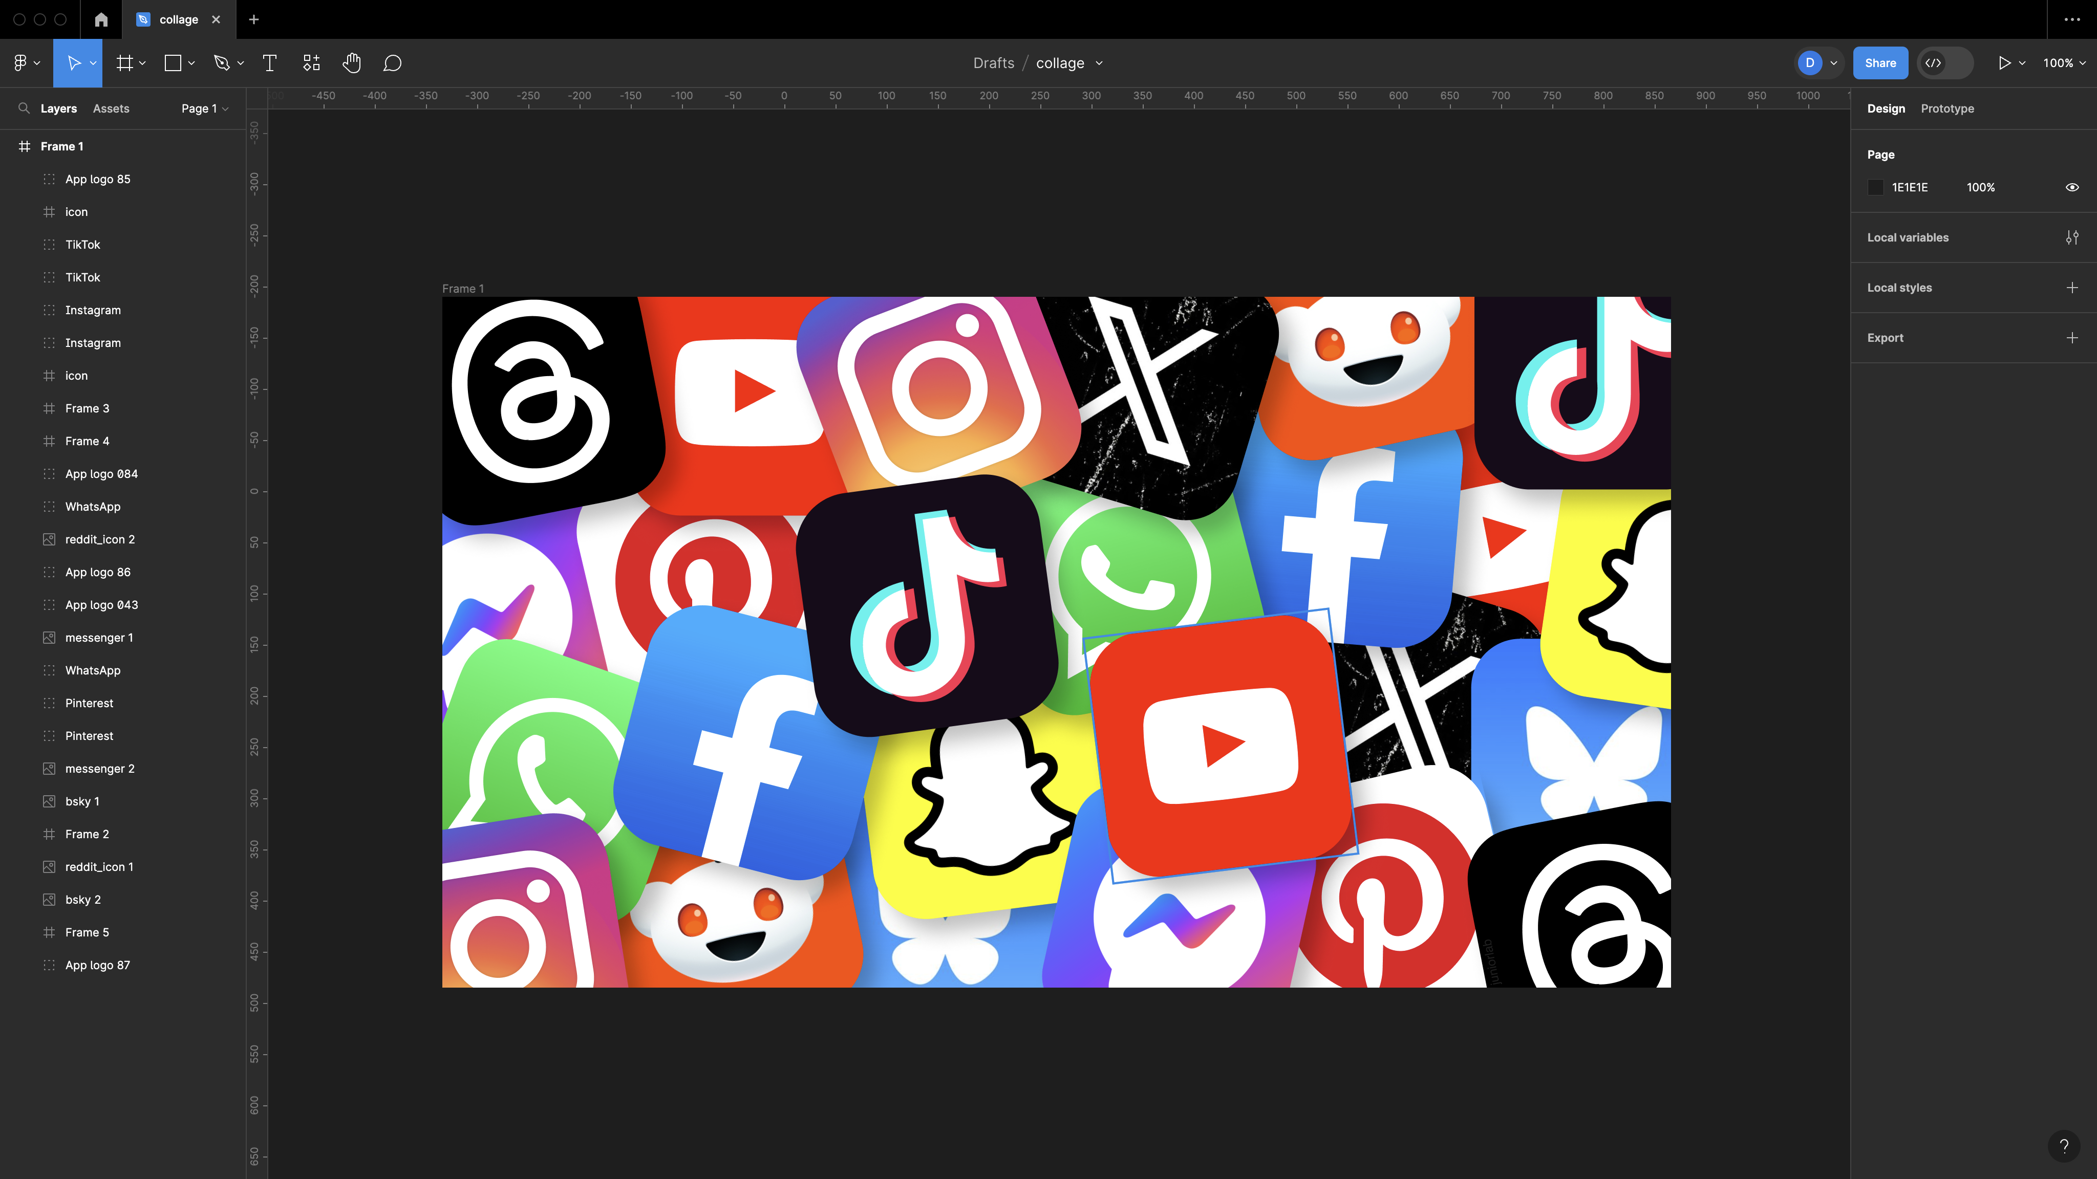2097x1179 pixels.
Task: Click the Share button
Action: point(1880,62)
